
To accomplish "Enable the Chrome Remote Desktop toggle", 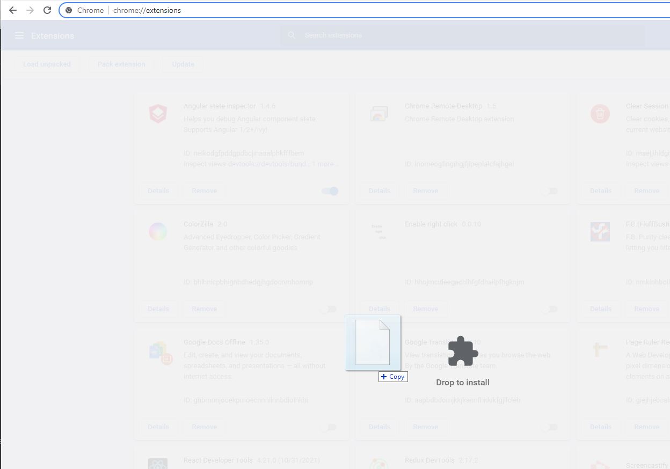I will (x=549, y=191).
